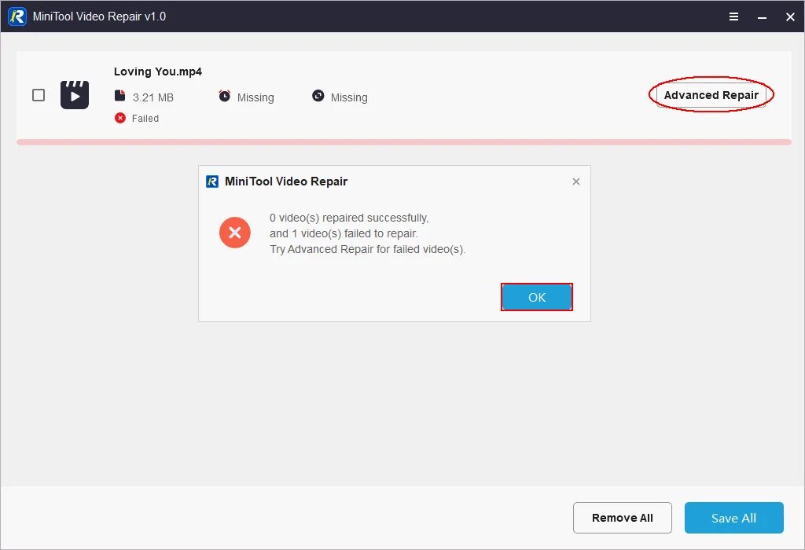Select the file name Loving You.mp4
Viewport: 805px width, 550px height.
[x=157, y=71]
